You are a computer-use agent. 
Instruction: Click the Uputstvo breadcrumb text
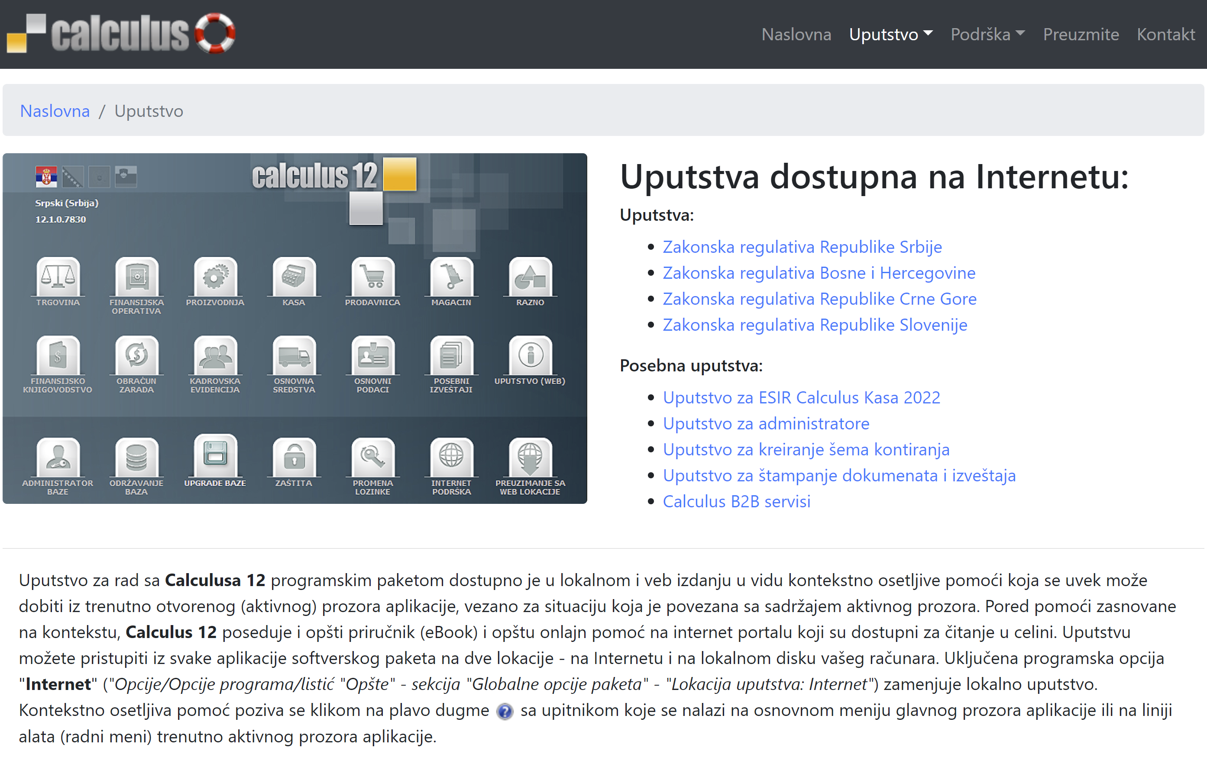click(149, 111)
